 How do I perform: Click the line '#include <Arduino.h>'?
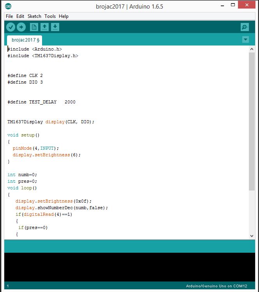click(x=35, y=49)
